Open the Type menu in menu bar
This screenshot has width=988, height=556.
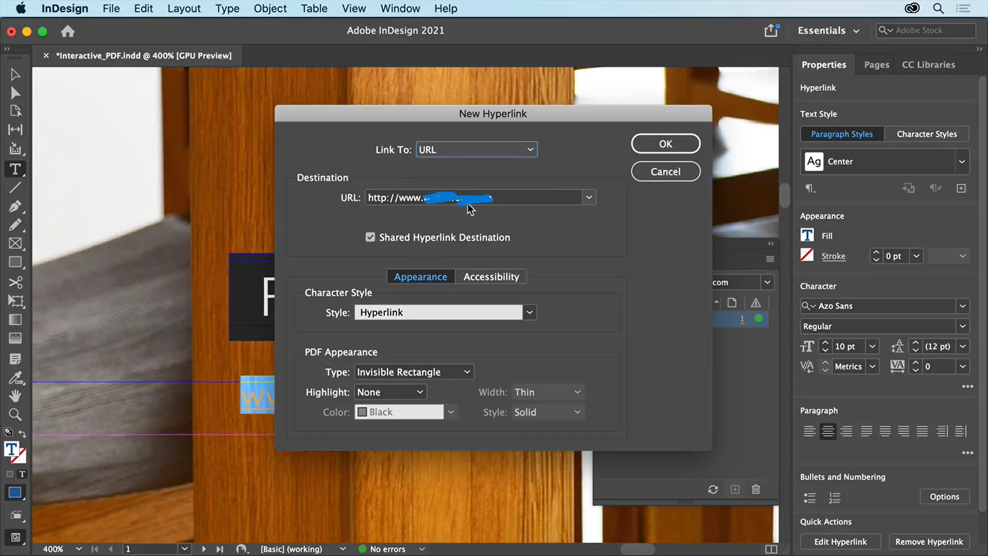(x=227, y=8)
